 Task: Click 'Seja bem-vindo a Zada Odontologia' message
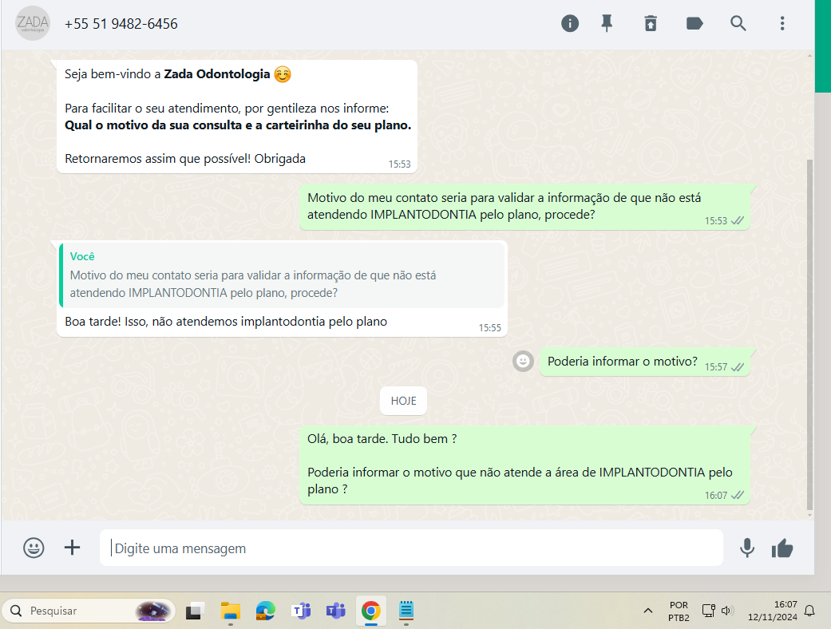pos(237,116)
